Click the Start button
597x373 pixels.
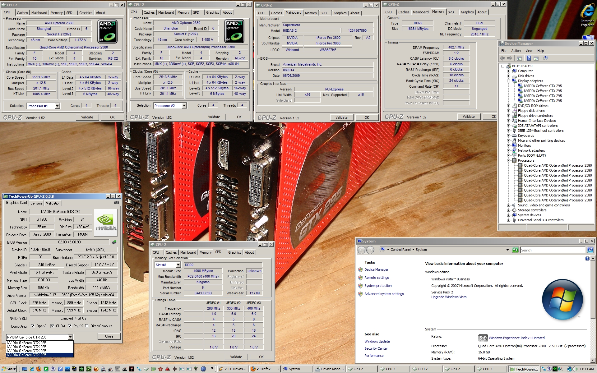coord(8,369)
